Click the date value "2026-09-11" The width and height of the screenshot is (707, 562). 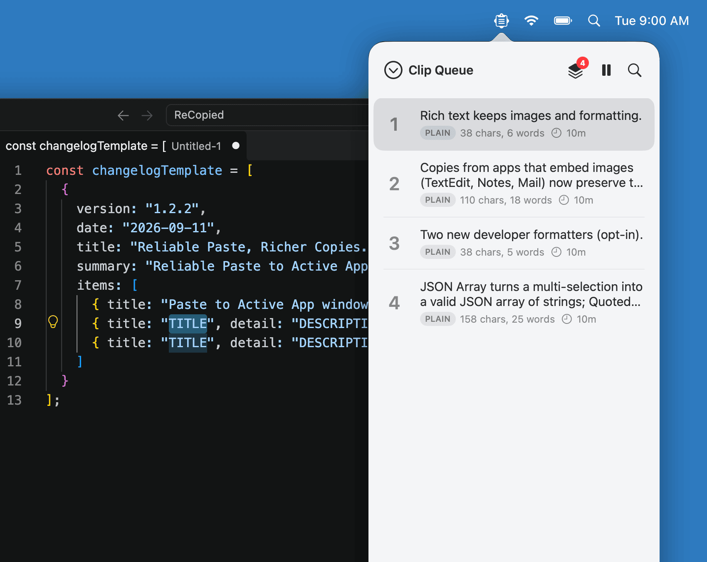pos(168,228)
